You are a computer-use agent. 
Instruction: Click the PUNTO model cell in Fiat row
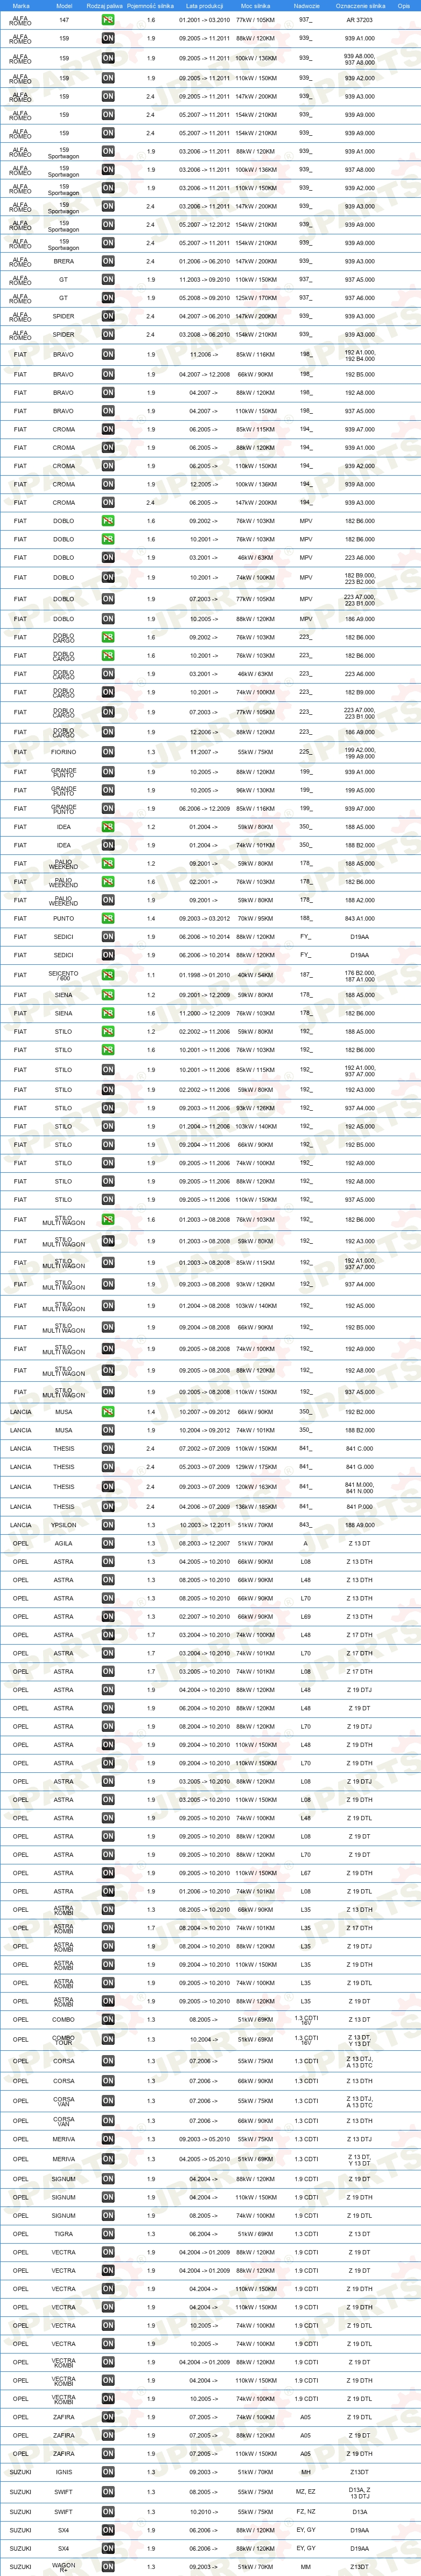click(x=64, y=918)
